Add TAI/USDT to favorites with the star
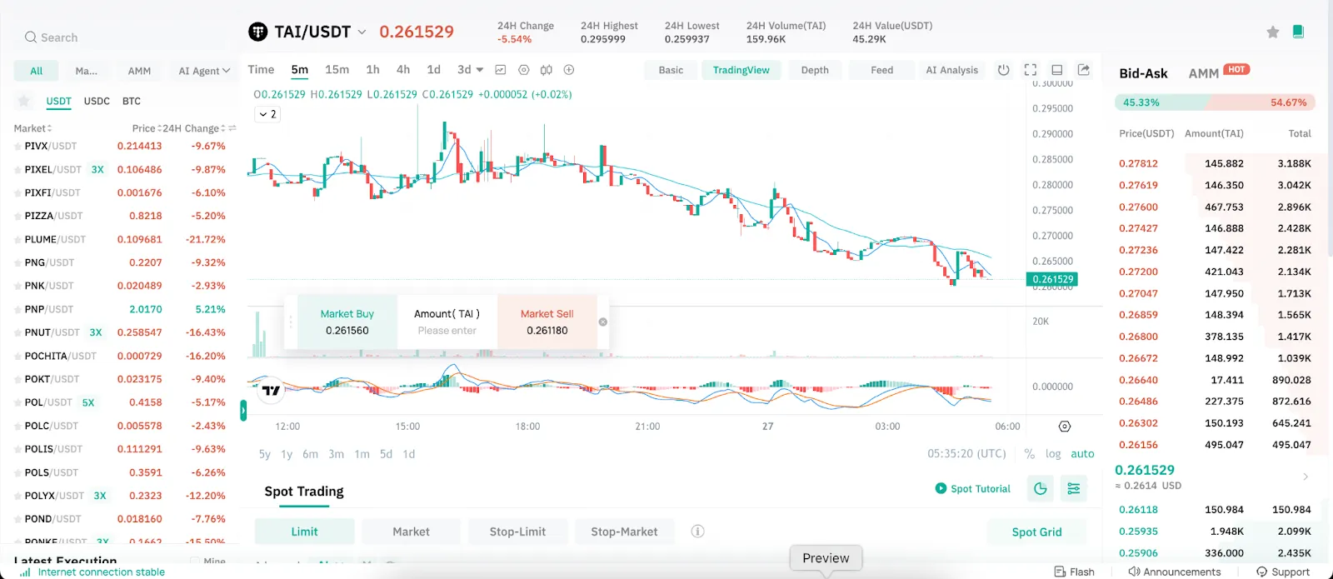 [1272, 32]
